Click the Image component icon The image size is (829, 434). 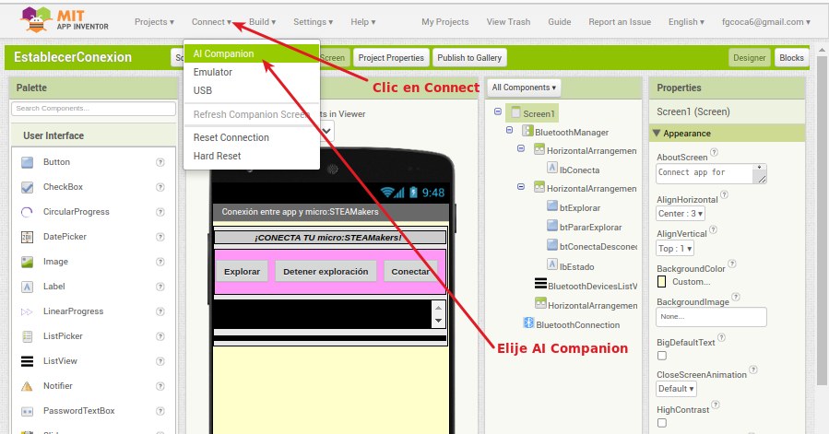click(27, 262)
